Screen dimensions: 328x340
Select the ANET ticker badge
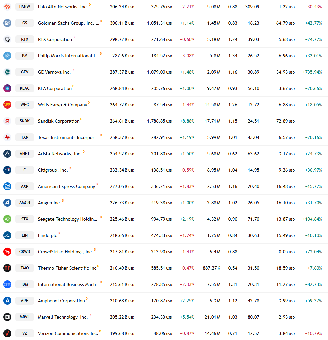point(25,154)
